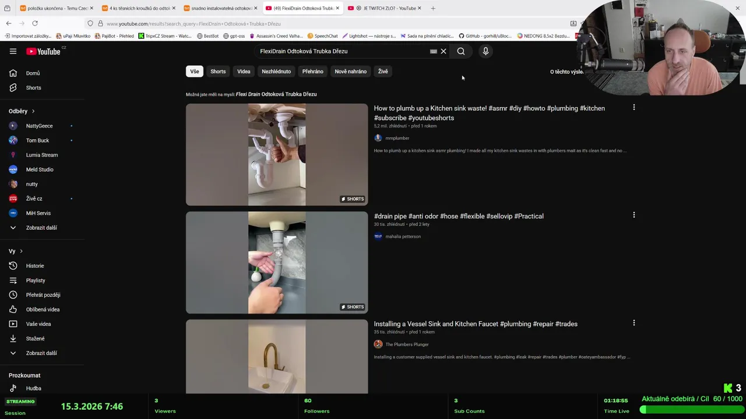Open Installing a Vessel Sink video title
Image resolution: width=746 pixels, height=419 pixels.
[x=476, y=324]
